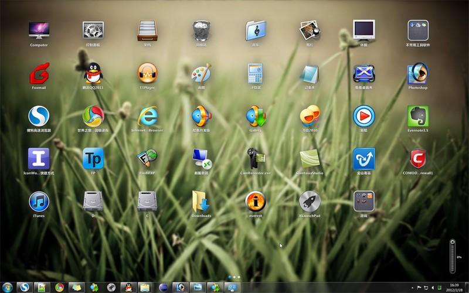Screen dimensions: 469x293
Task: Launch everest info icon
Action: coord(256,202)
